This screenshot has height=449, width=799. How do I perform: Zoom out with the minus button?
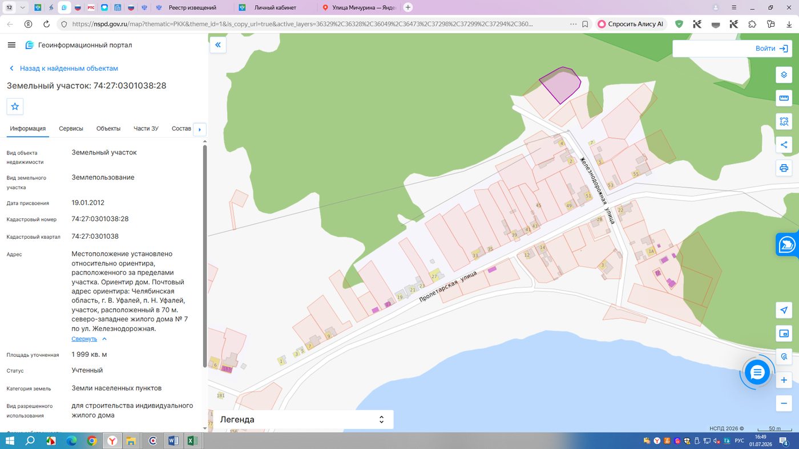784,403
